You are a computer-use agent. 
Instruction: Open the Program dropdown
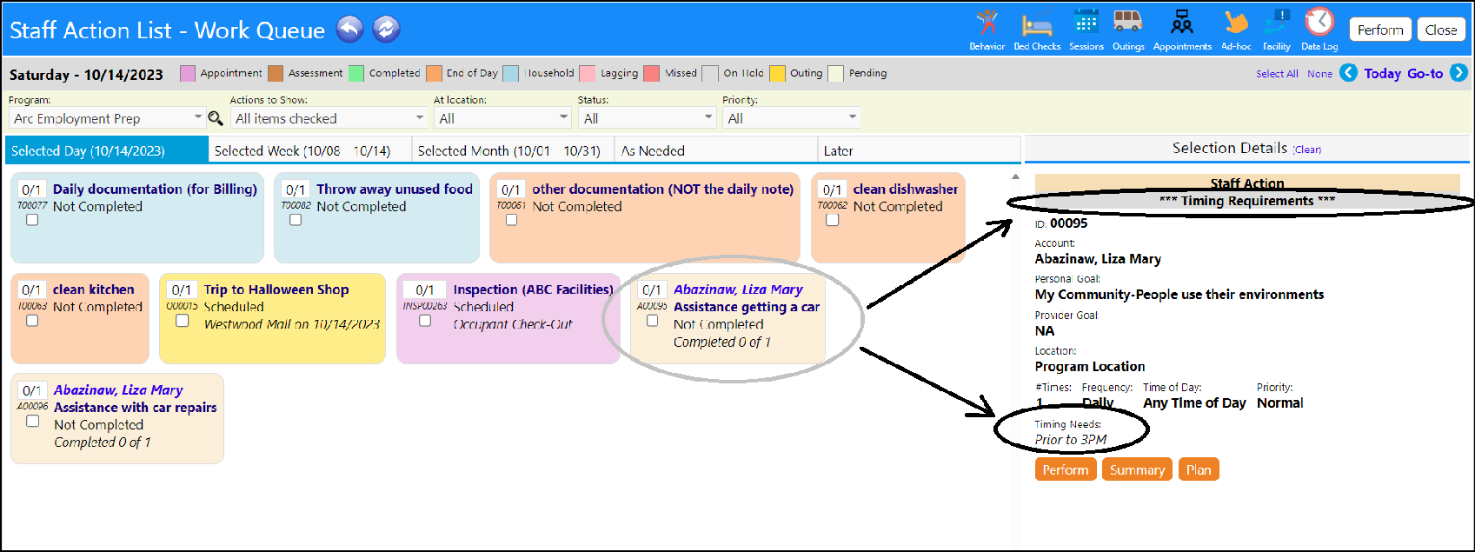coord(106,118)
